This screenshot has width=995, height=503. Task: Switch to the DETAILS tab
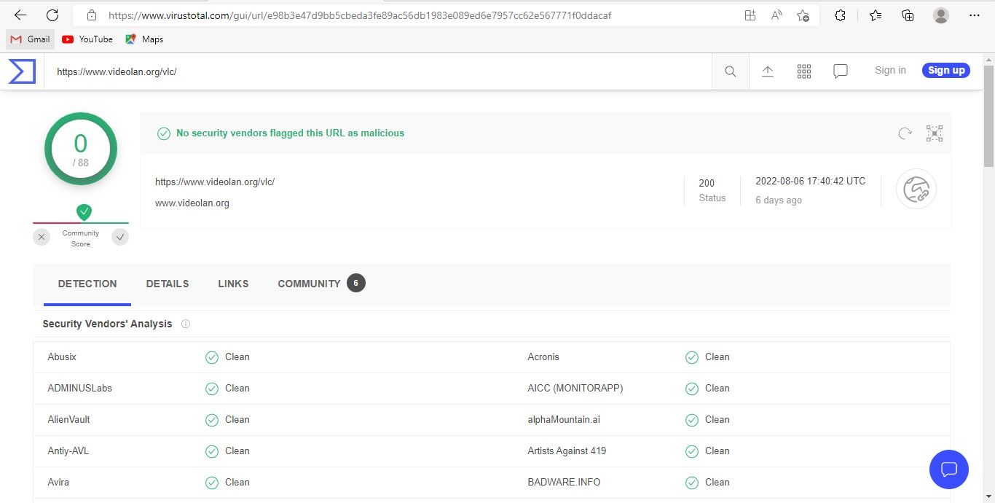167,284
